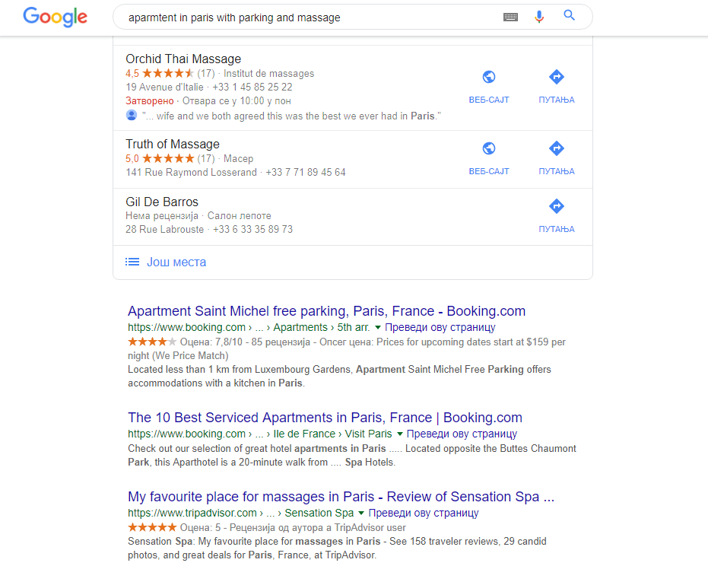Open Truth of Massage website globe icon
Image resolution: width=708 pixels, height=566 pixels.
click(x=489, y=148)
